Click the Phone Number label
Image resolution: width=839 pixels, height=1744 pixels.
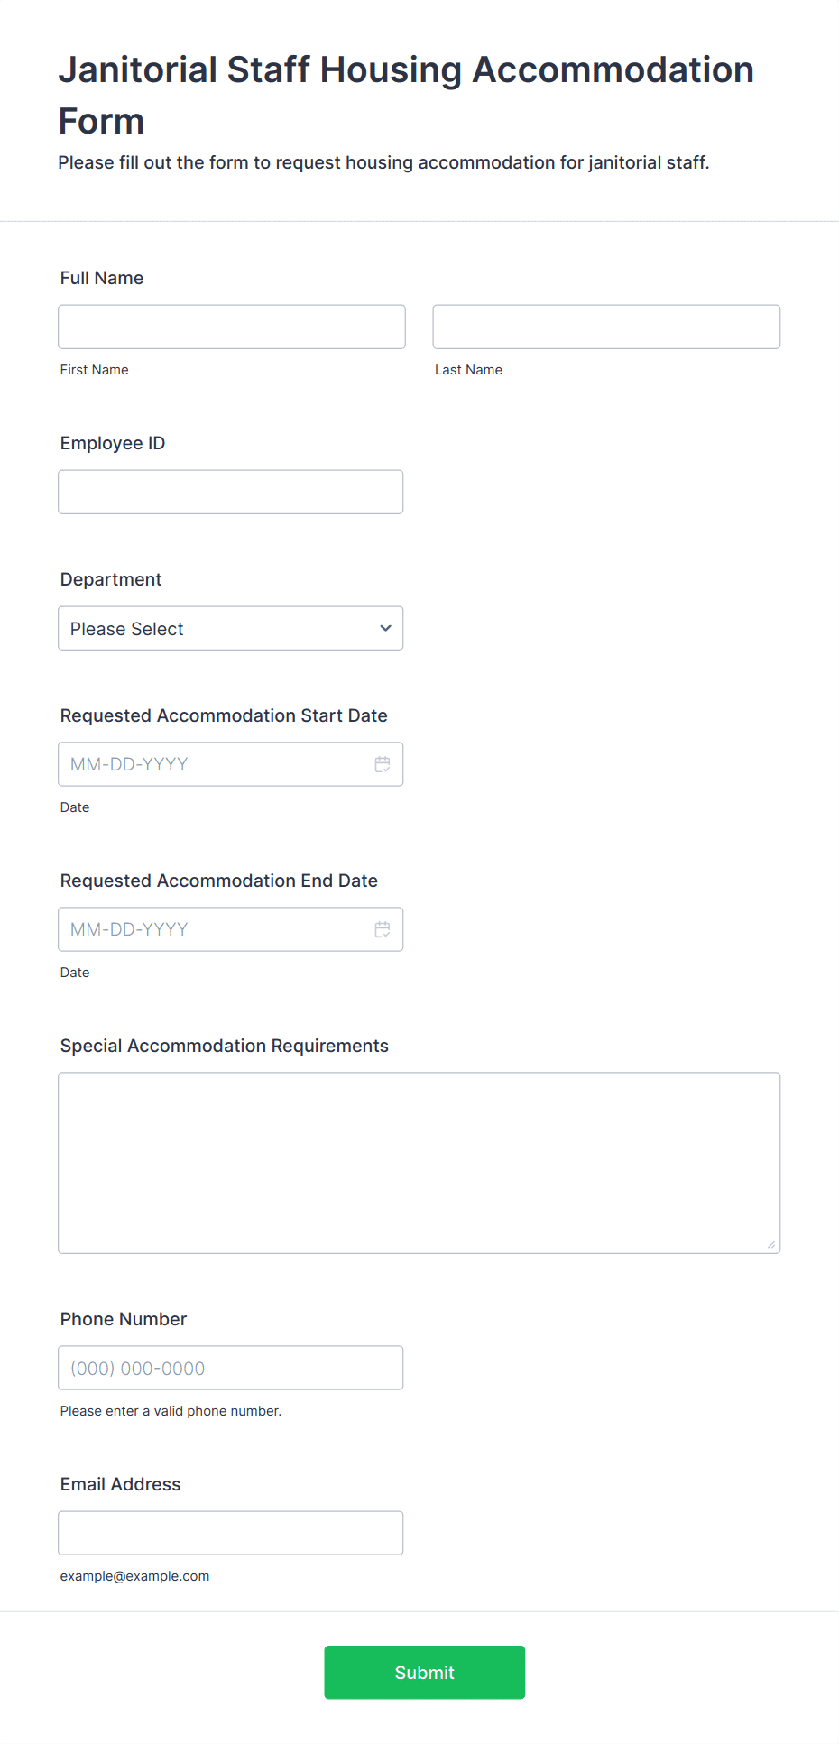(124, 1319)
